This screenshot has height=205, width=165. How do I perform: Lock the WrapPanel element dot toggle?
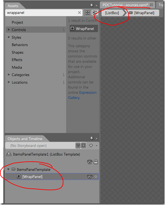(96, 177)
